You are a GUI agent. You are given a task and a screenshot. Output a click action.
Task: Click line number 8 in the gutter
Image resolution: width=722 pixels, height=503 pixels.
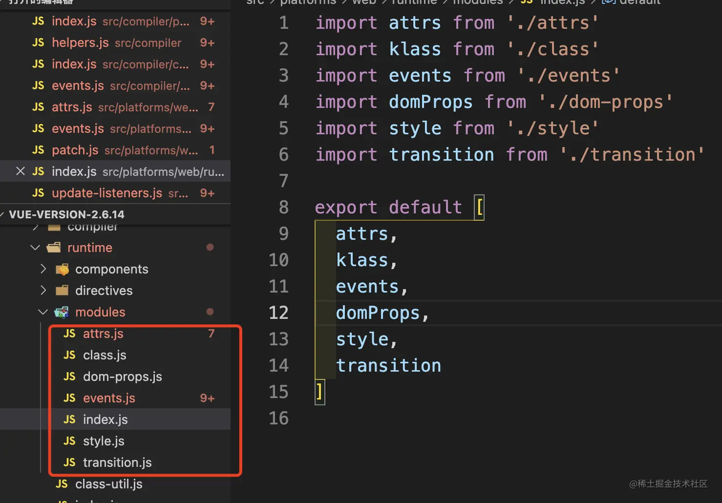point(284,207)
